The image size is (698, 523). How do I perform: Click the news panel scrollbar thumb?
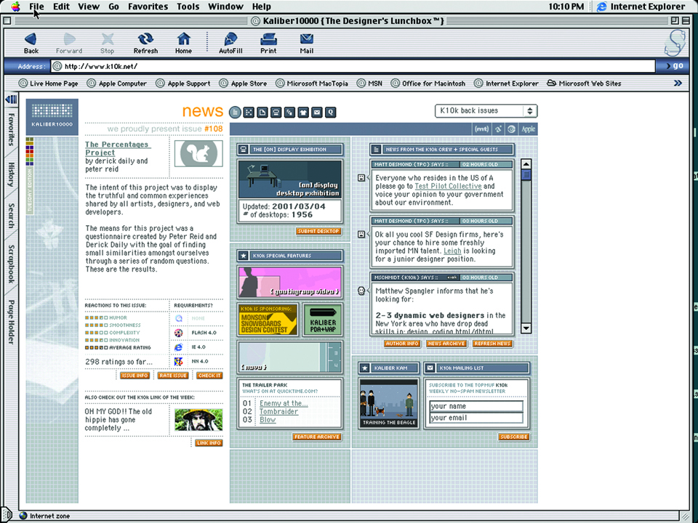tap(526, 175)
